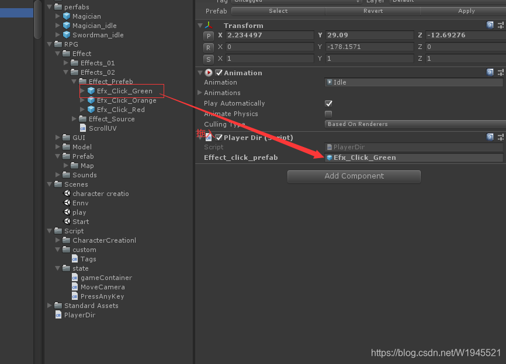Screen dimensions: 506x364
Task: Click the Position Z value field
Action: (x=466, y=35)
